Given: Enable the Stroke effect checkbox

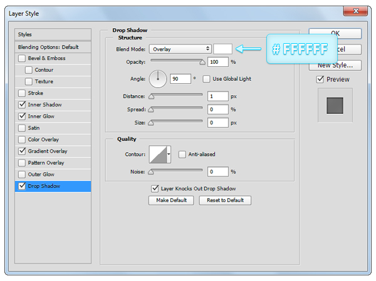Looking at the screenshot, I should [x=23, y=93].
